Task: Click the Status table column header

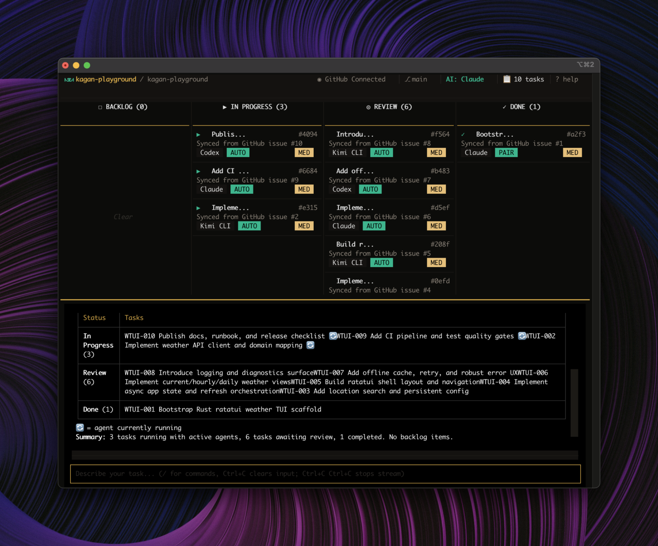Action: pos(95,318)
